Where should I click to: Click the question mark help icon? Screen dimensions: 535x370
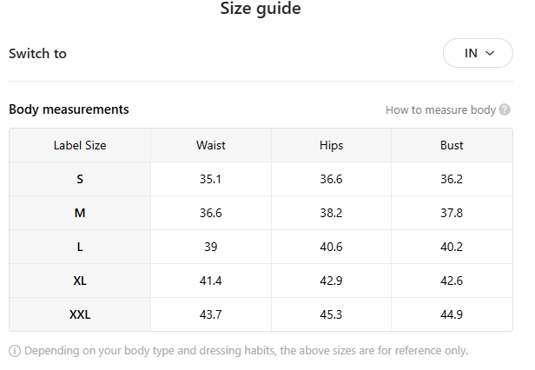[505, 110]
